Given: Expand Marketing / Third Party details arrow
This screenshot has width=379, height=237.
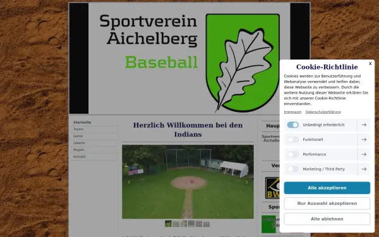Looking at the screenshot, I should (364, 169).
